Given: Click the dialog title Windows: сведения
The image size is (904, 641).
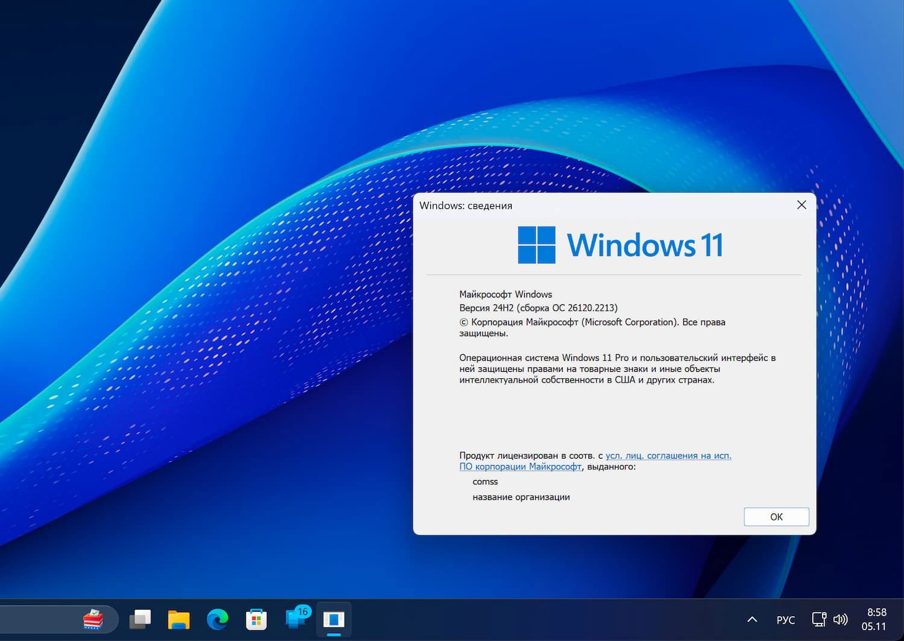Looking at the screenshot, I should 465,205.
